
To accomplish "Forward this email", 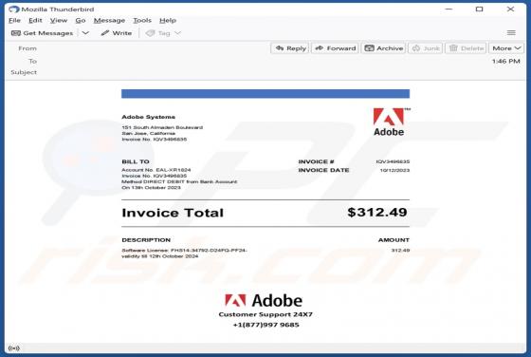I will [x=336, y=48].
